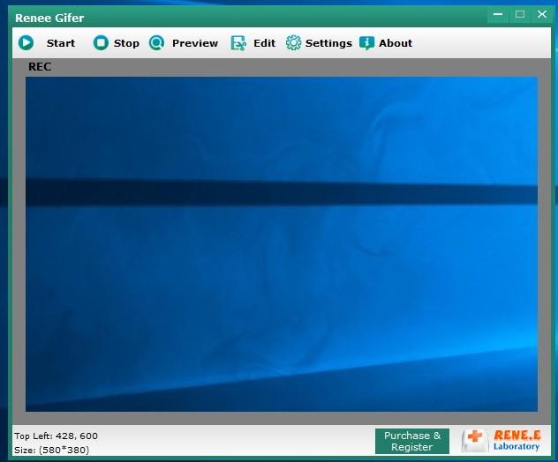Open the About text label

(x=396, y=43)
